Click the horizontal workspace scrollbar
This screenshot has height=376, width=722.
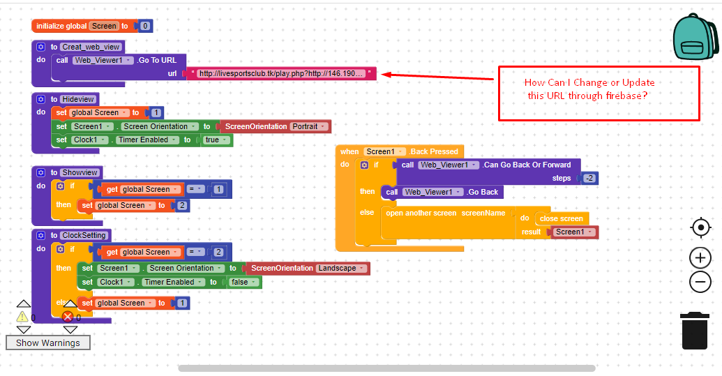pyautogui.click(x=386, y=368)
